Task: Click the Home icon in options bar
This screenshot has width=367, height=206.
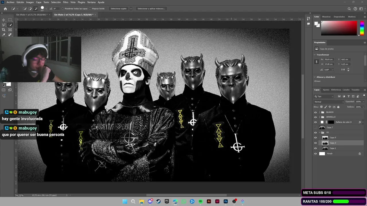Action: [x=5, y=9]
